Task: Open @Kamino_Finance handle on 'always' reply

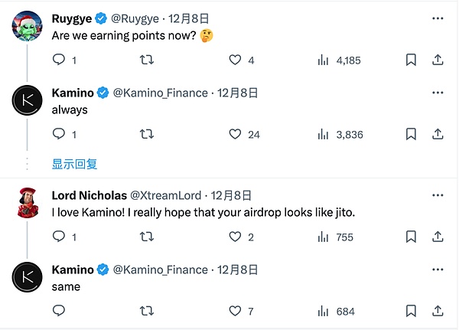Action: [x=161, y=93]
